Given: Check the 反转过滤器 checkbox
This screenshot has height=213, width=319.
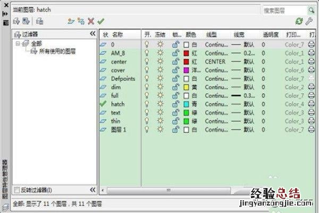Looking at the screenshot, I should 16,190.
